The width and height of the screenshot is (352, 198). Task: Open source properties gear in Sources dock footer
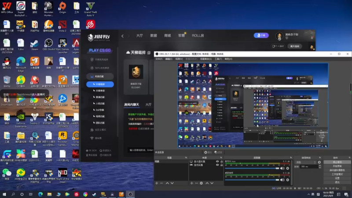coord(202,183)
